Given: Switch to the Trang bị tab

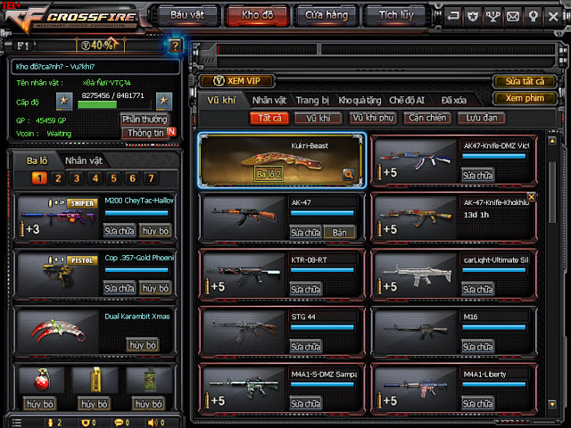Looking at the screenshot, I should (x=312, y=100).
